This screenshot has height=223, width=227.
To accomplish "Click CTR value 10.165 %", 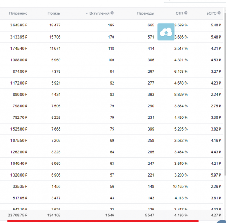I will pyautogui.click(x=180, y=187).
